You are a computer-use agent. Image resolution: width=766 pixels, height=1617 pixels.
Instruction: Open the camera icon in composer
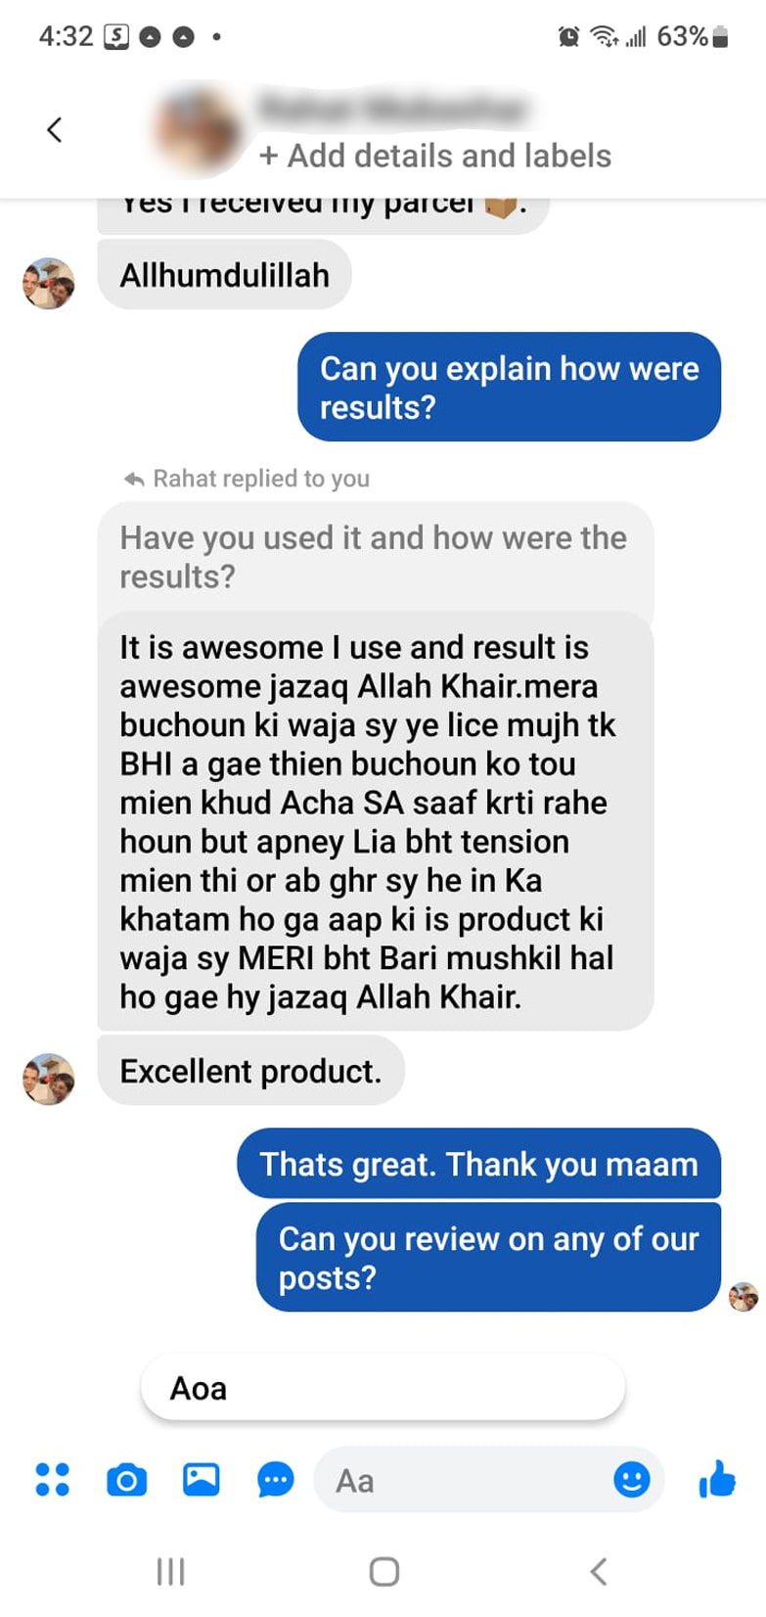(127, 1479)
